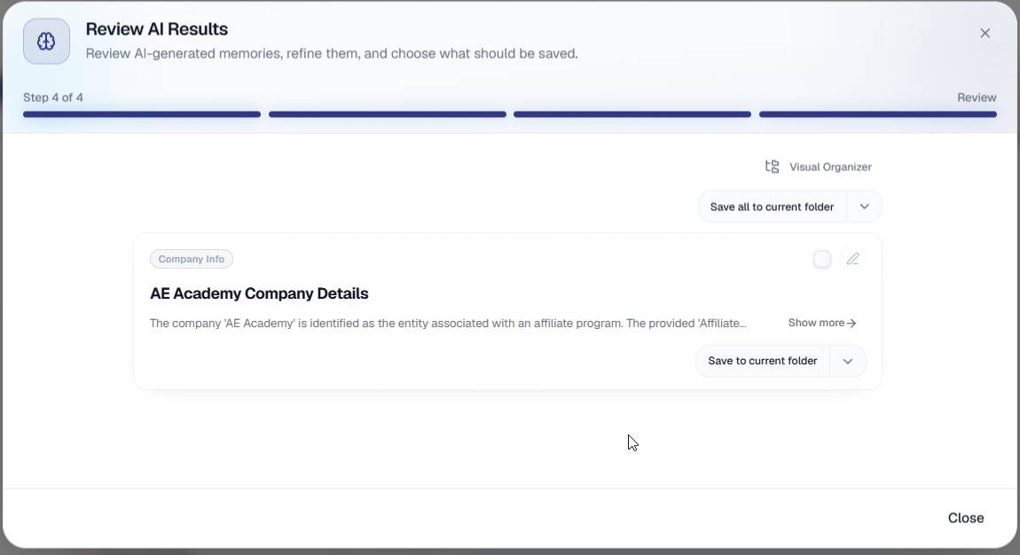Show more of the company description
This screenshot has height=555, width=1020.
point(822,323)
